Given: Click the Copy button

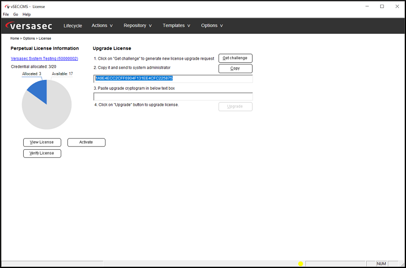Looking at the screenshot, I should 235,68.
